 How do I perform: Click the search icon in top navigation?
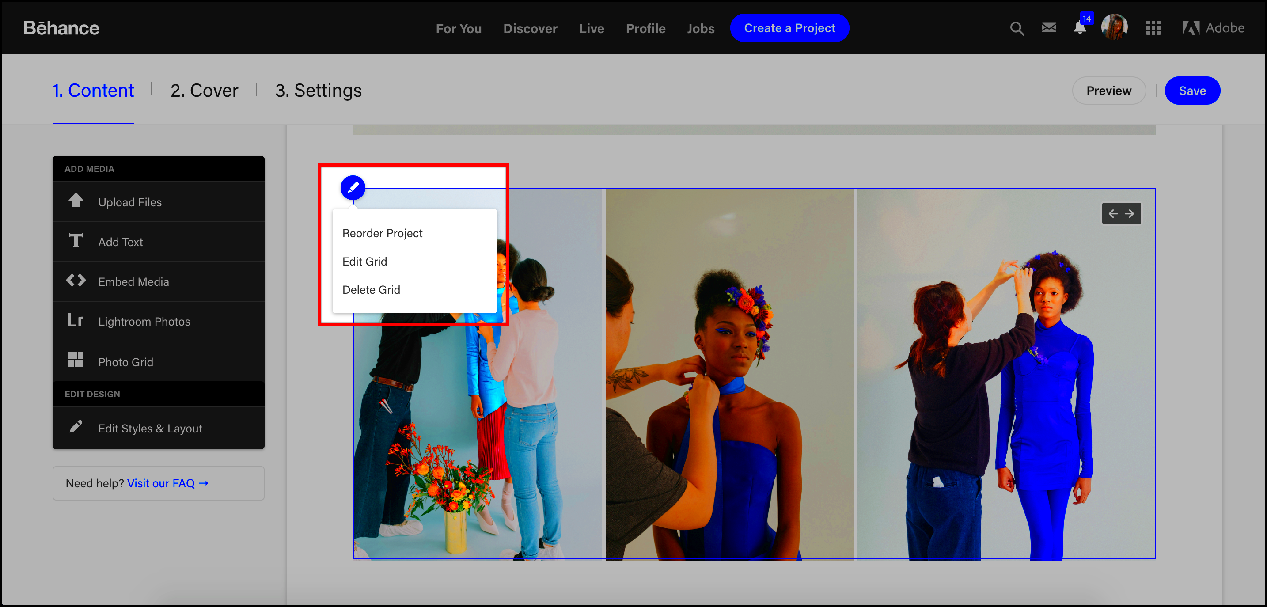pos(1017,28)
